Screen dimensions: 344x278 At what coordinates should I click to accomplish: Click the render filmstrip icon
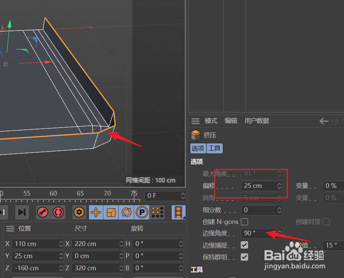pyautogui.click(x=179, y=213)
